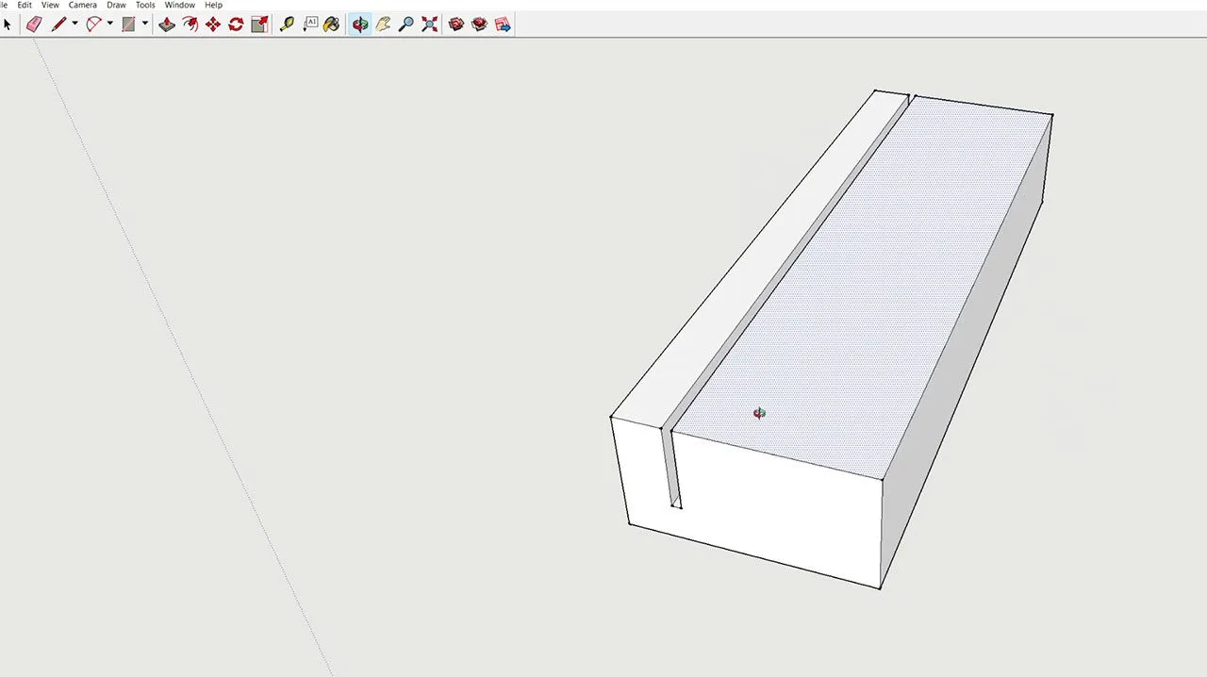Activate the Push/Pull tool

point(167,25)
